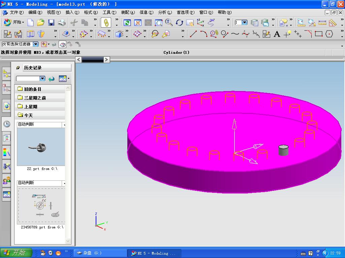Image resolution: width=345 pixels, height=258 pixels.
Task: Select the Zoom window icon
Action: pos(159,23)
